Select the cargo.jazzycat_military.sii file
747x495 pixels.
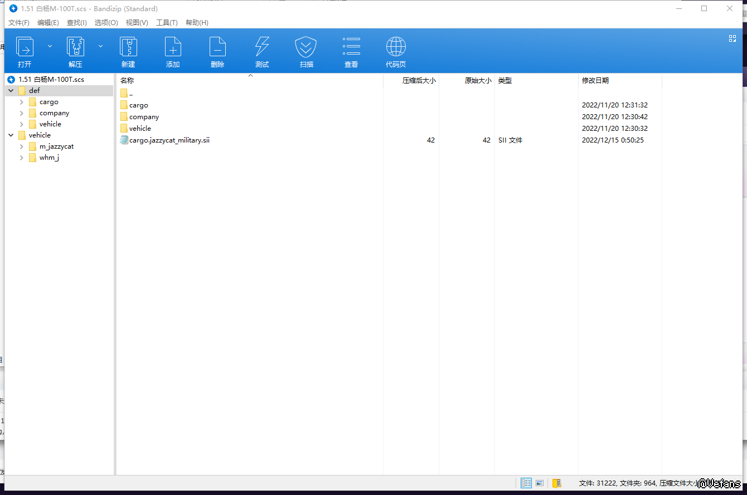coord(169,140)
